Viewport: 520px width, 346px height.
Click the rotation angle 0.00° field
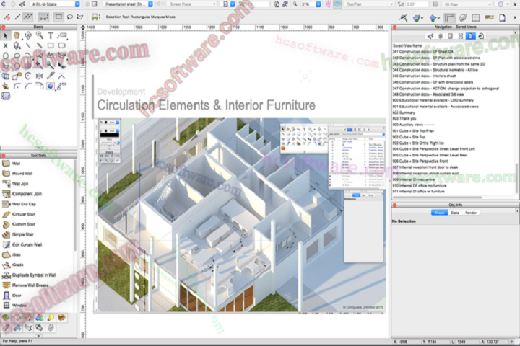(417, 4)
